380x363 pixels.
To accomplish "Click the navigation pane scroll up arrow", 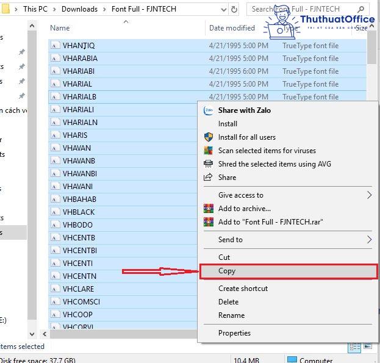I will tap(32, 26).
